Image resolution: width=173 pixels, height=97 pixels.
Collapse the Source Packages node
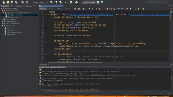(2, 11)
